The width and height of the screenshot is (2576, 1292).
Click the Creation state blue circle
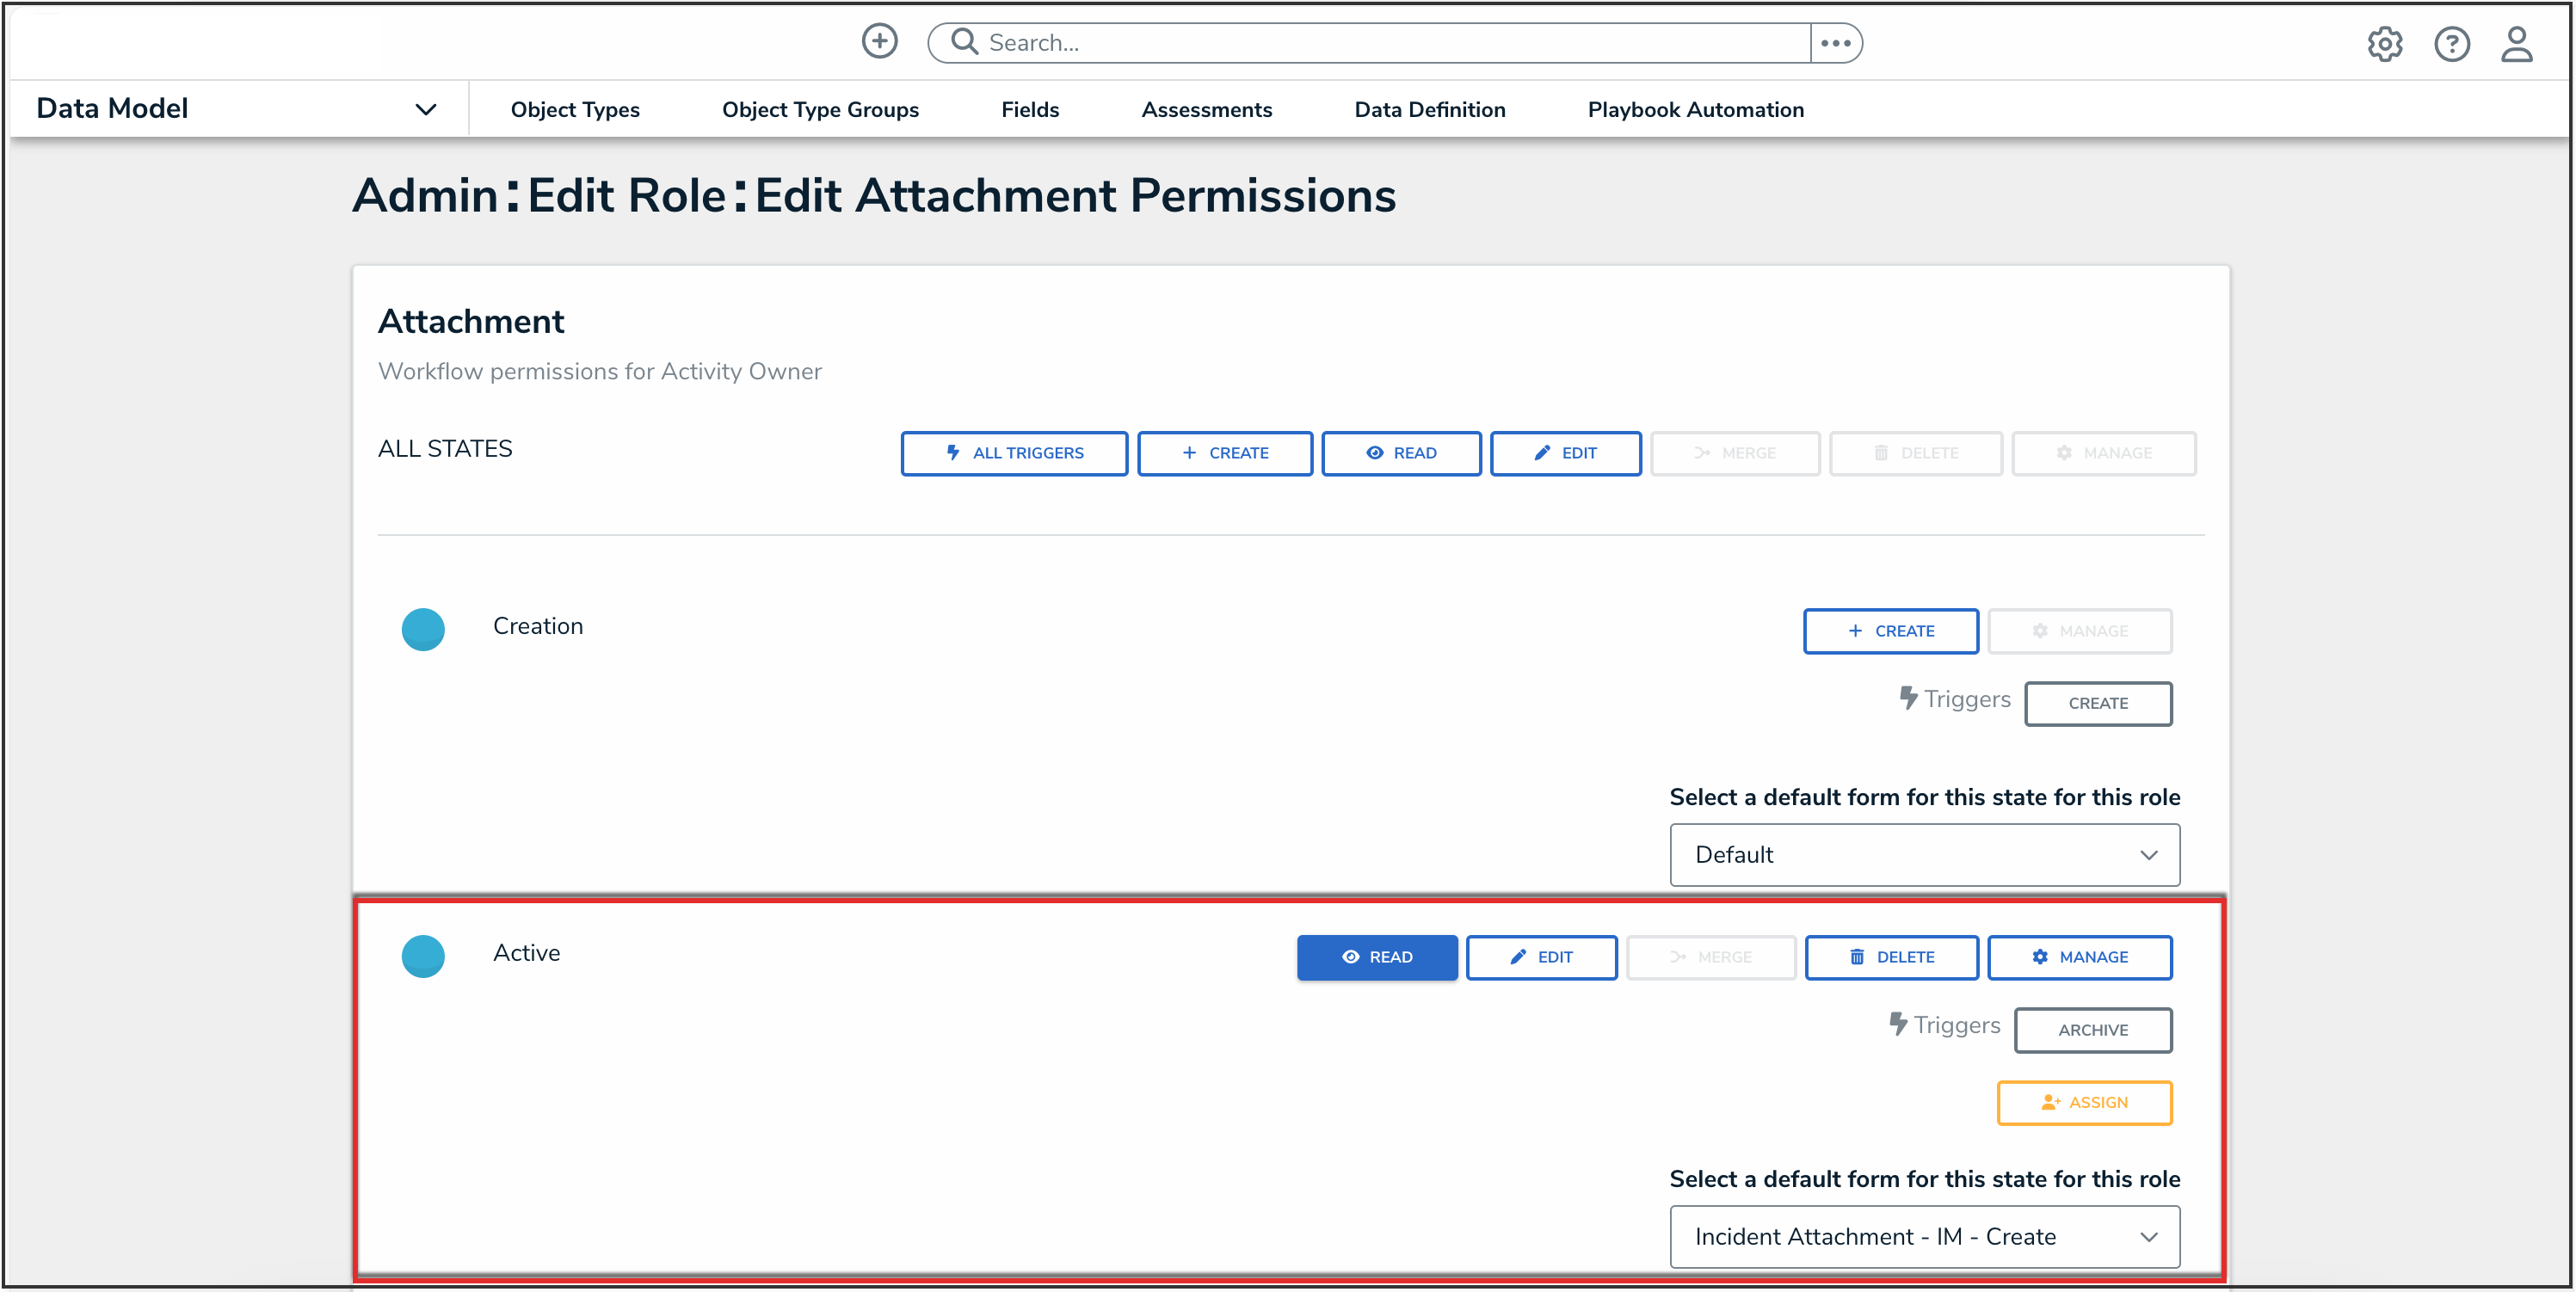423,629
